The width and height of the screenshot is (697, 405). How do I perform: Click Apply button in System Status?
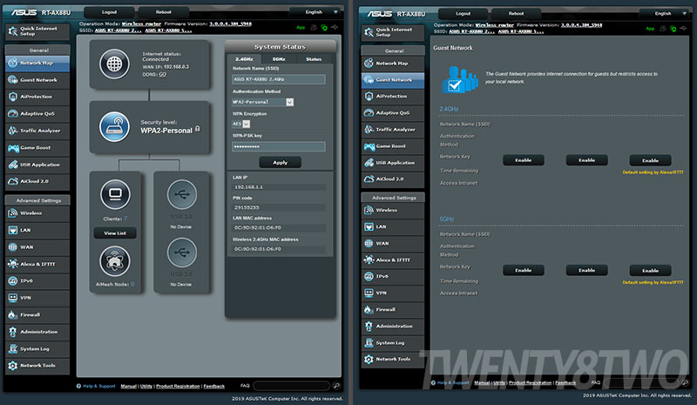(280, 163)
